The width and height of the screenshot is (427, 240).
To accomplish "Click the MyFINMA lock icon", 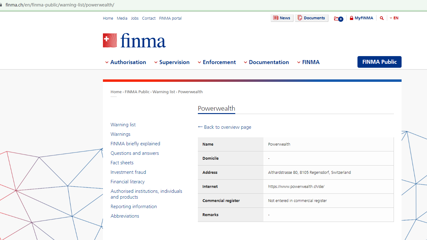I will [x=352, y=18].
